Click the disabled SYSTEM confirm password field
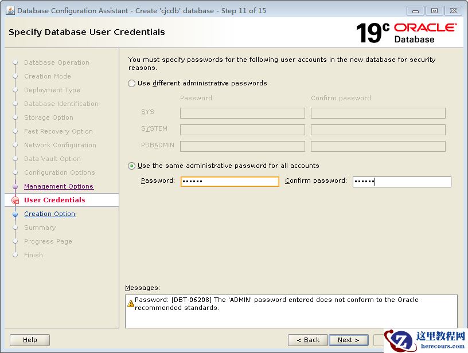This screenshot has width=468, height=353. (x=378, y=130)
